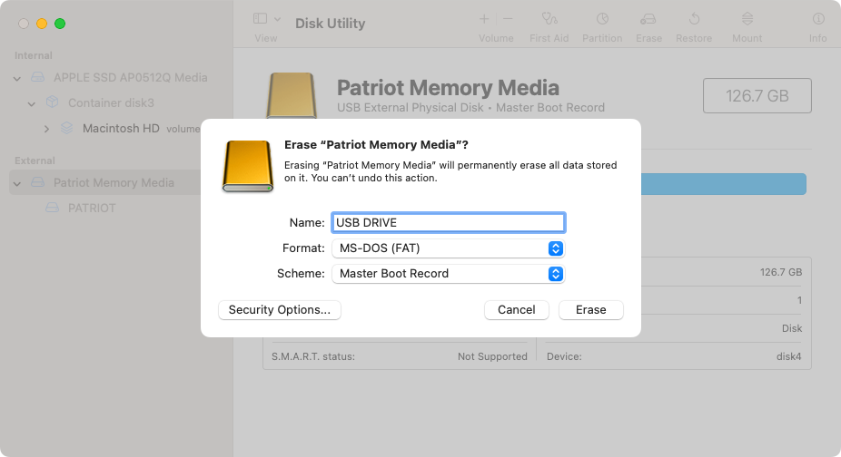The height and width of the screenshot is (457, 841).
Task: Select PATRIOT volume in sidebar
Action: [92, 209]
